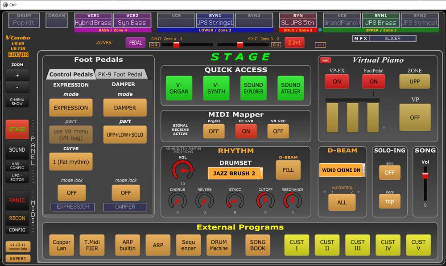Open the V-SYNTH quick access
The width and height of the screenshot is (446, 266).
tap(216, 88)
